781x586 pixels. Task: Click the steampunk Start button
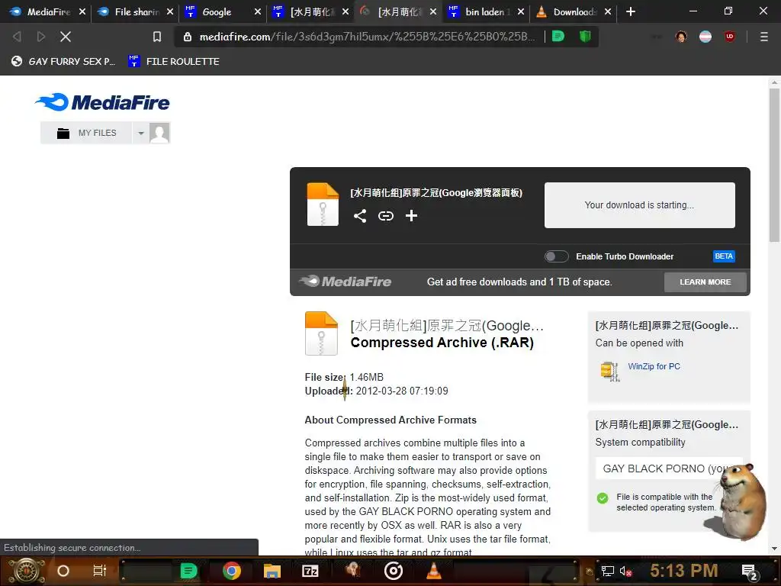(27, 571)
